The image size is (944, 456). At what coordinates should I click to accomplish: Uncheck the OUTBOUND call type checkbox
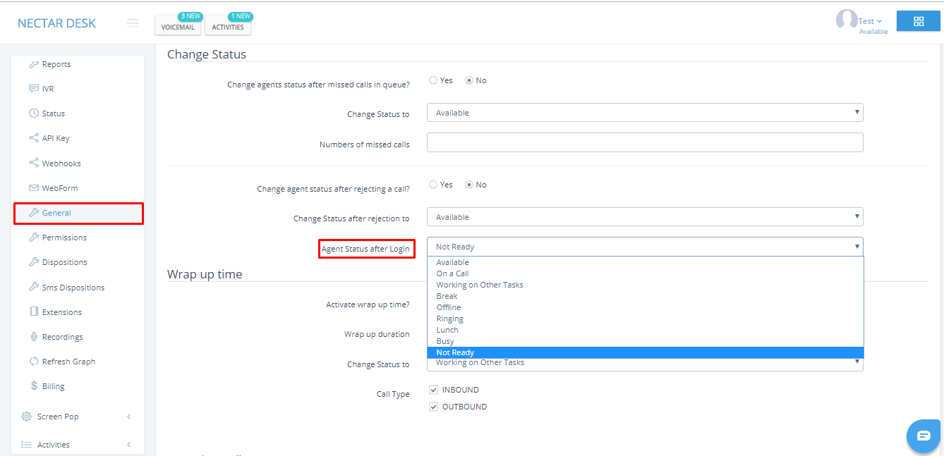click(434, 407)
